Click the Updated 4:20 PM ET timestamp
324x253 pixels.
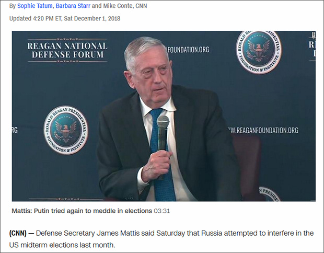[x=65, y=18]
